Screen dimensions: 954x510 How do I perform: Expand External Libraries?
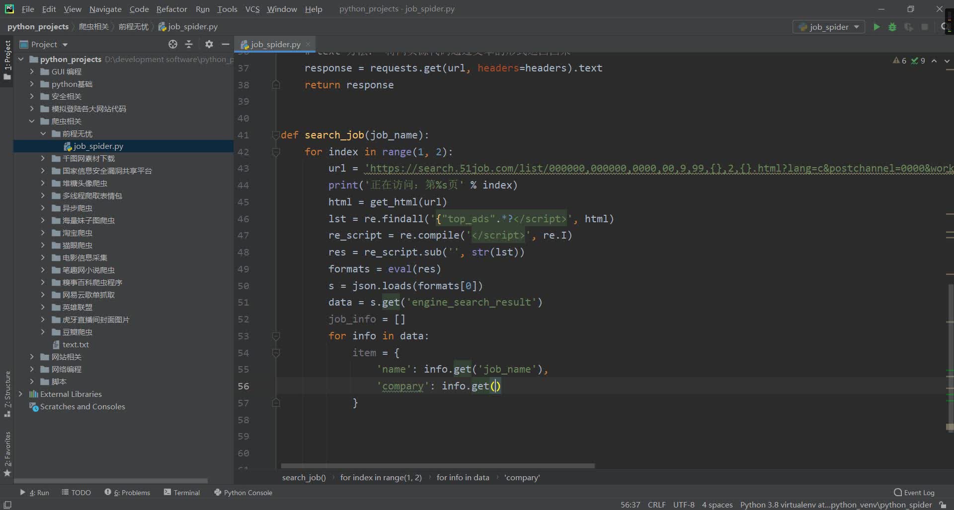pos(21,394)
